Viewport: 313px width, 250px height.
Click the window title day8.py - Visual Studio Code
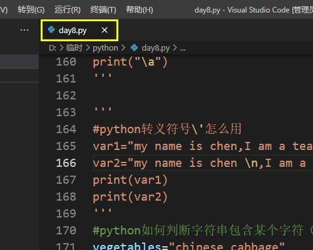click(x=254, y=10)
